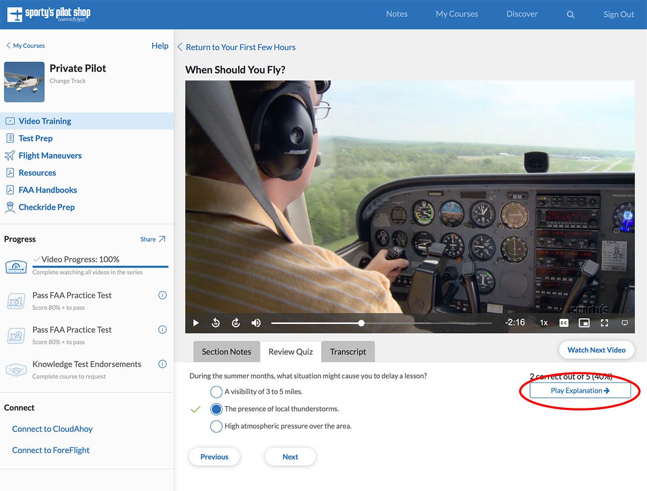Open the search in the top navigation

point(570,14)
